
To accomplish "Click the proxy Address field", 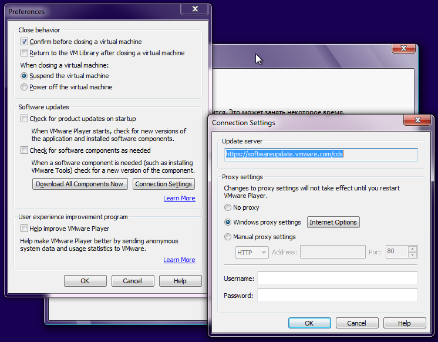I will [x=333, y=252].
